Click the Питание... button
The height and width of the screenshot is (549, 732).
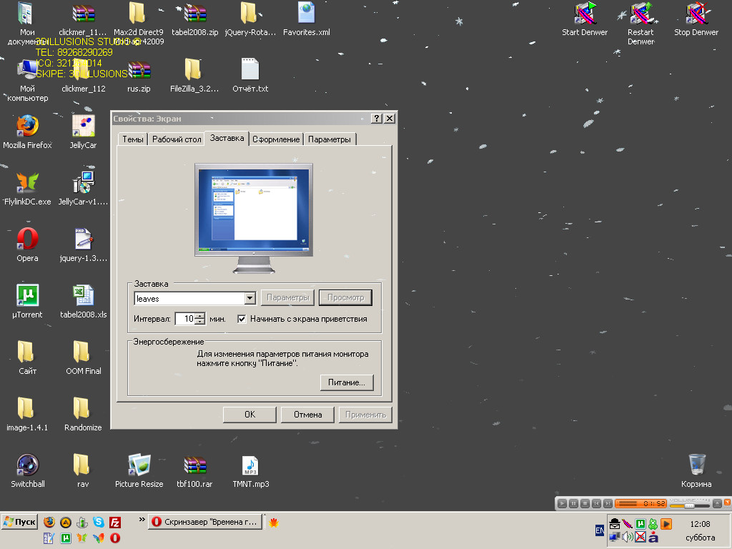pos(346,382)
